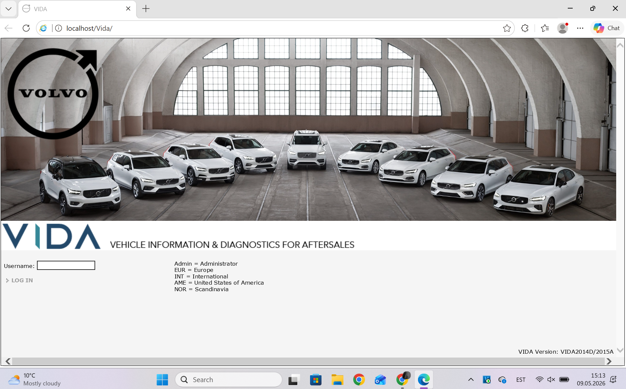Open Outlook from the taskbar
The height and width of the screenshot is (389, 626).
pos(380,380)
